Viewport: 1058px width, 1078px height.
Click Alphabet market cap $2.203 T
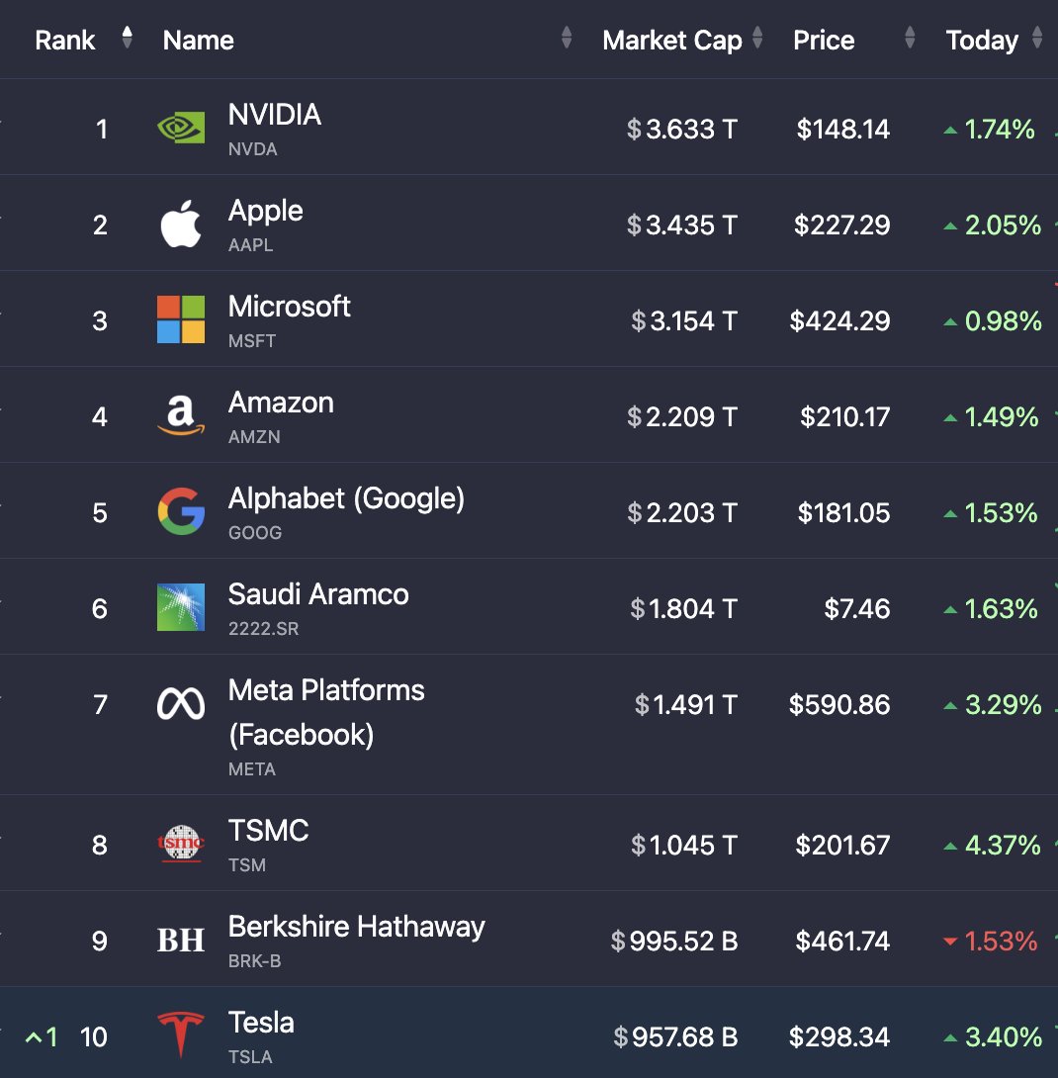(x=682, y=512)
